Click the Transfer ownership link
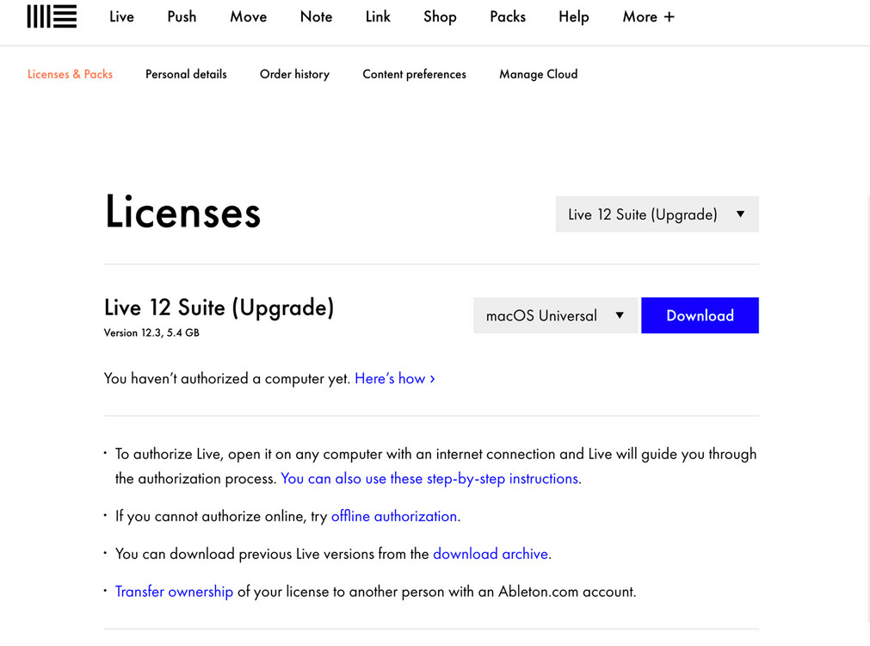Screen dimensions: 870x646 click(x=174, y=592)
